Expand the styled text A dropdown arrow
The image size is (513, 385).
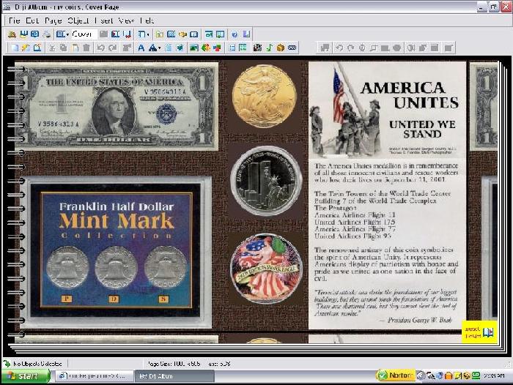(x=159, y=48)
